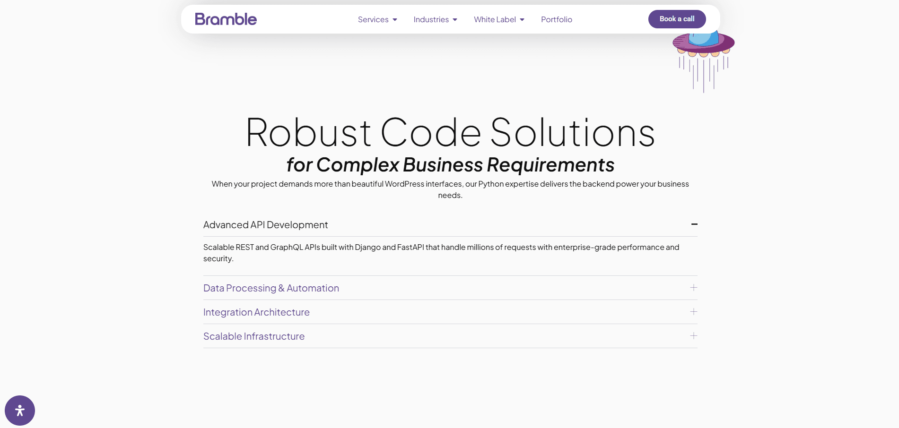Click the caret arrow next to Services

tap(395, 20)
